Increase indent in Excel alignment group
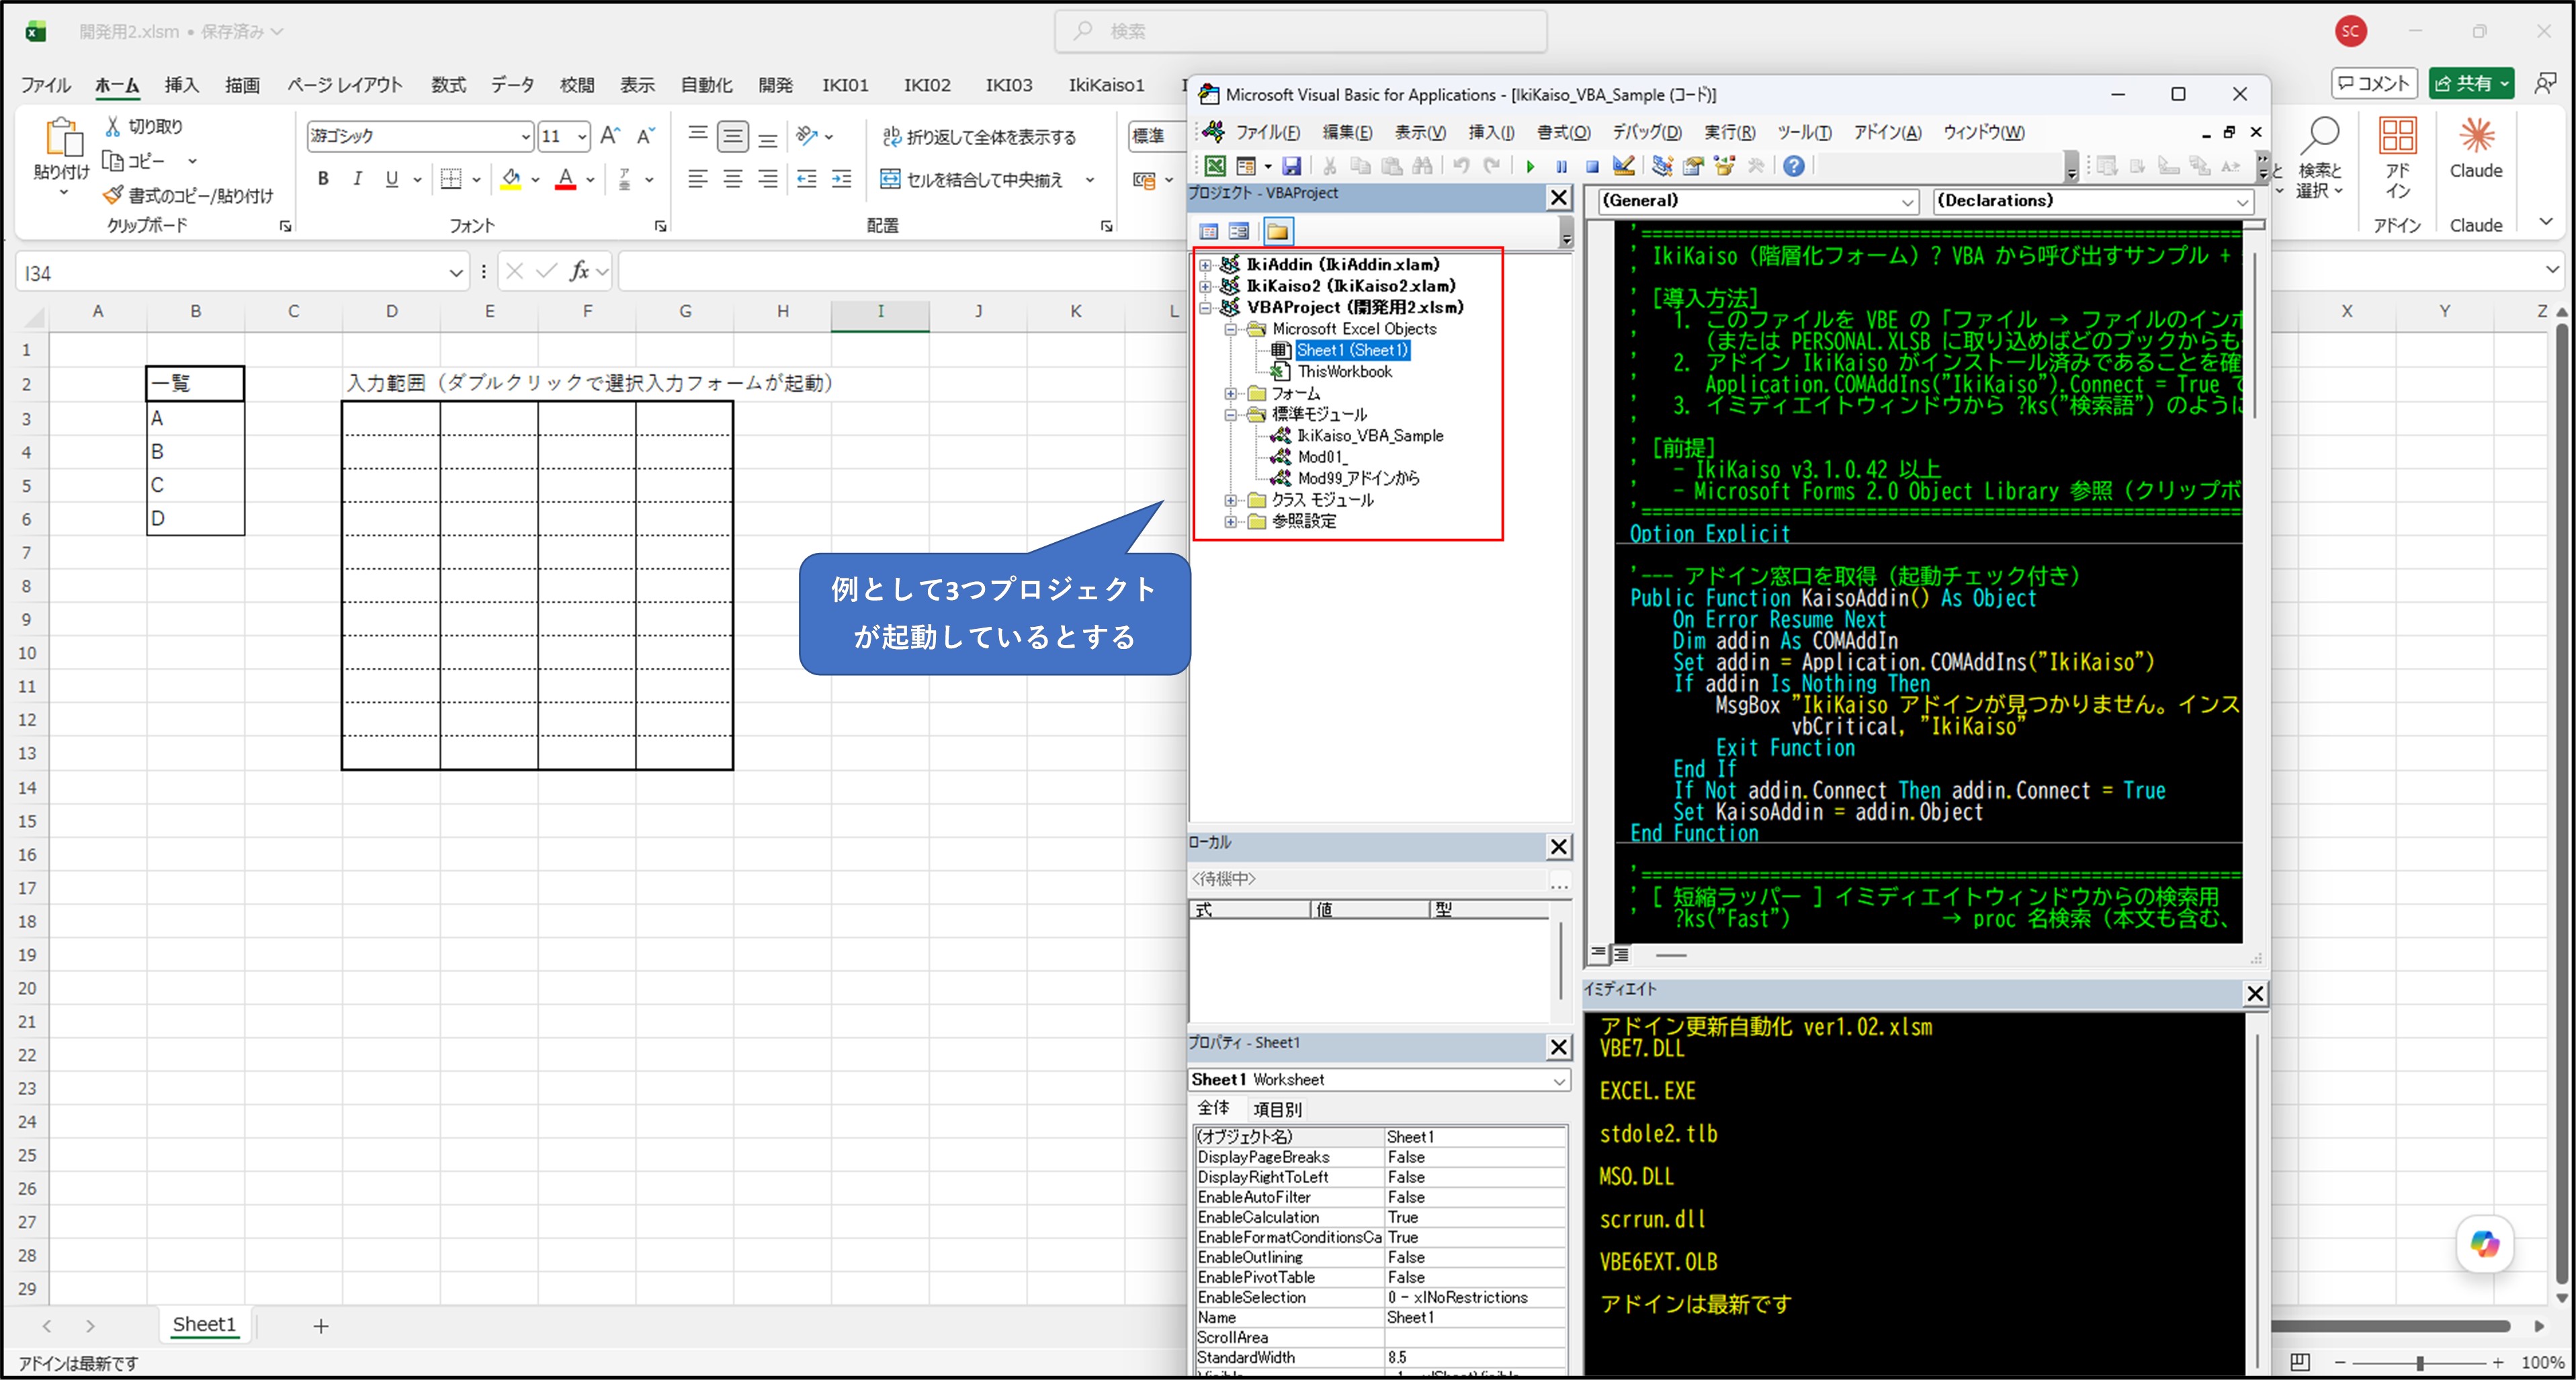 [842, 179]
